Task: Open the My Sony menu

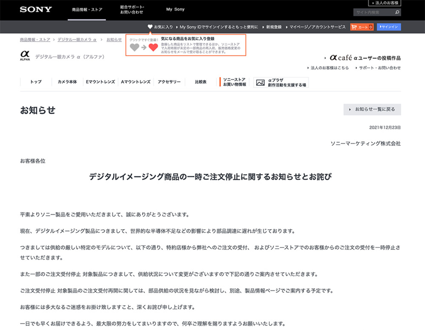Action: pos(175,9)
